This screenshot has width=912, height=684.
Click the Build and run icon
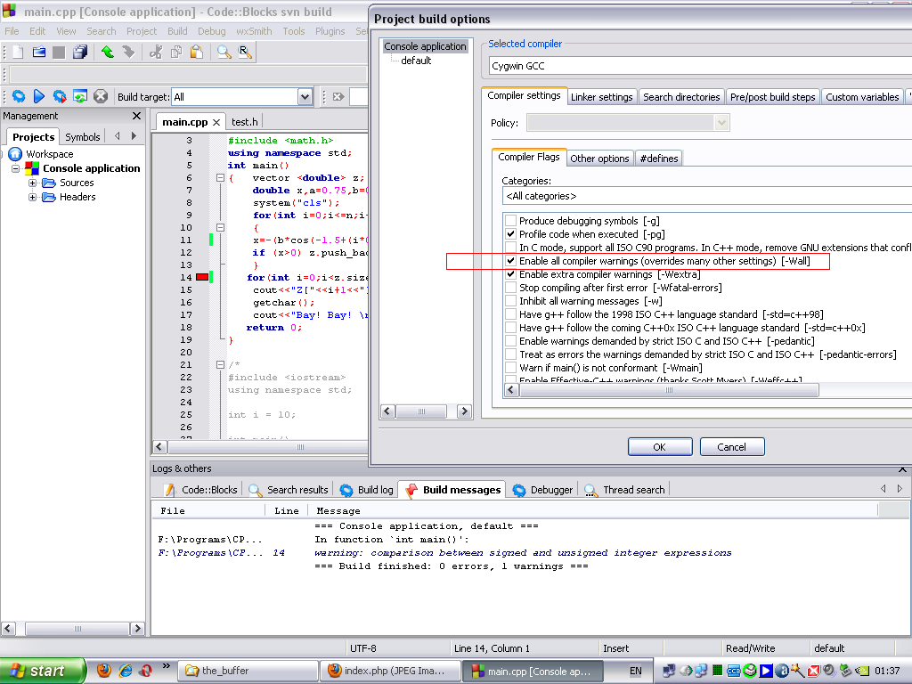coord(59,96)
